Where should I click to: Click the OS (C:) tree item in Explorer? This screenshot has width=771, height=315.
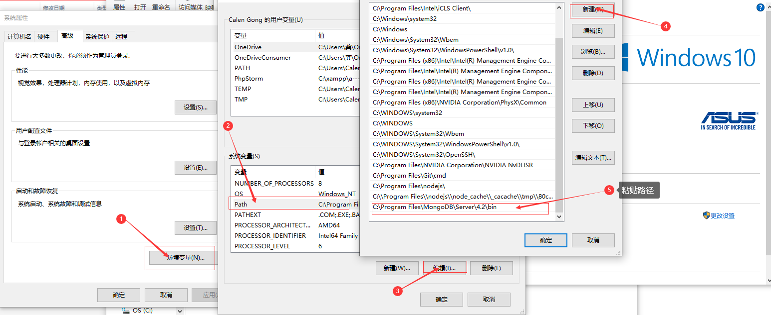[x=143, y=311]
